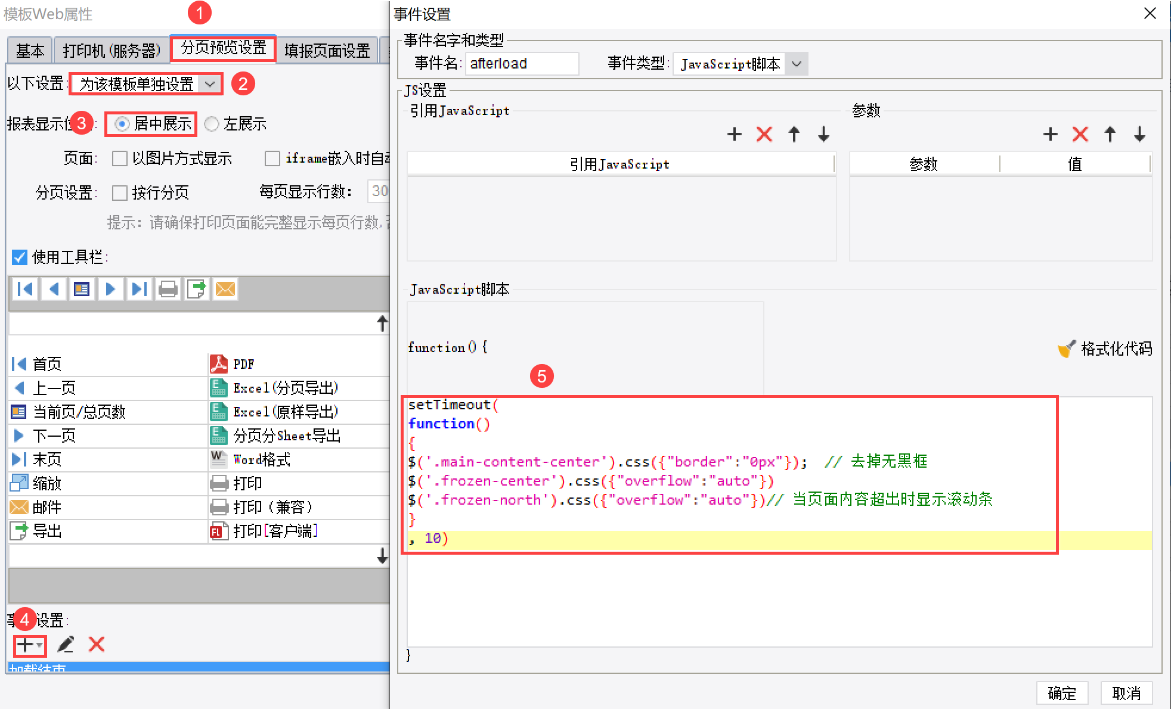Switch to 填报页面设置 tab

click(327, 51)
